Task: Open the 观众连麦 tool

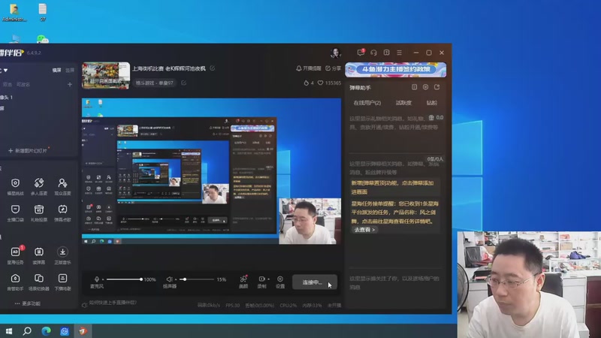Action: [62, 186]
